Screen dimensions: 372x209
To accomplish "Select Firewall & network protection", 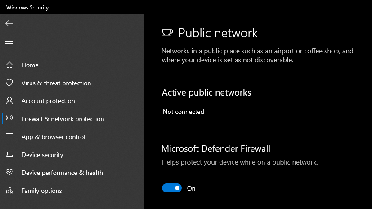I will pyautogui.click(x=63, y=119).
